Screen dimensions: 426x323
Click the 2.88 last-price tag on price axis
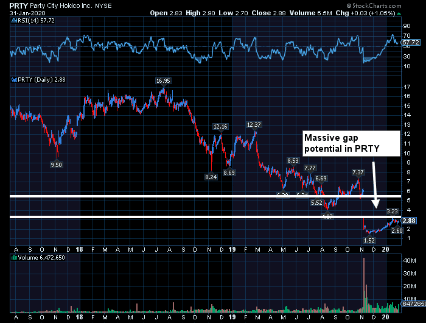409,221
